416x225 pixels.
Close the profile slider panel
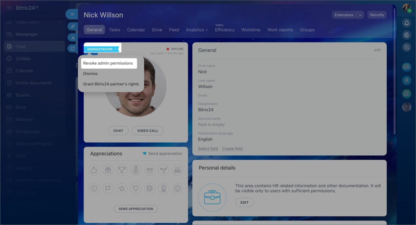tap(72, 14)
